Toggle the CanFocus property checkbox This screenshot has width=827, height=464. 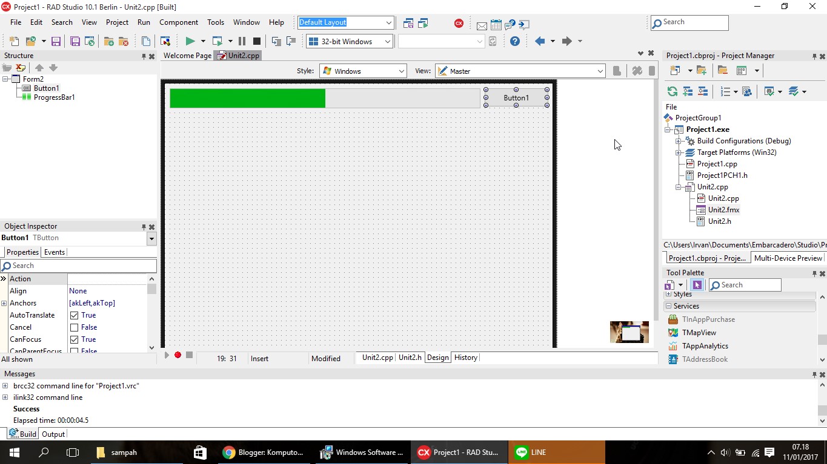(74, 339)
